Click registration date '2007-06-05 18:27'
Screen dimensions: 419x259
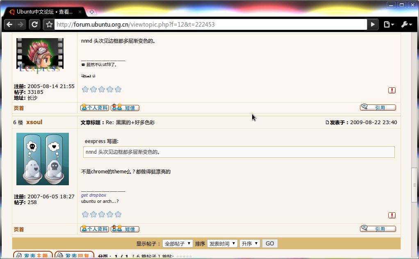pyautogui.click(x=51, y=197)
